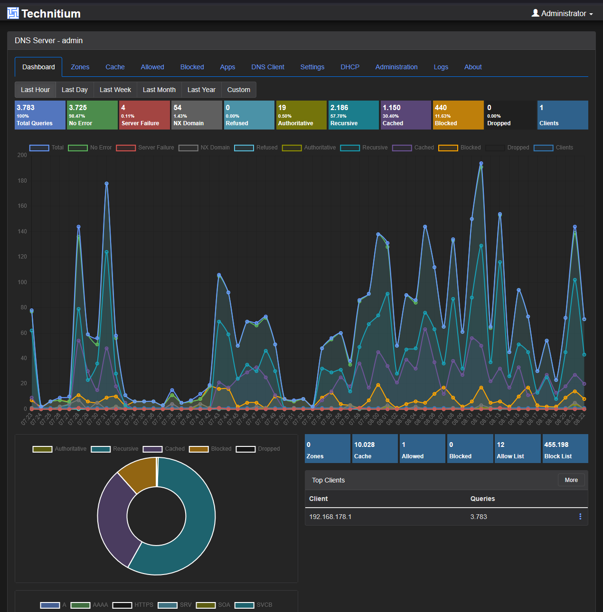The height and width of the screenshot is (612, 603).
Task: Switch to the Dashboard tab
Action: [38, 67]
